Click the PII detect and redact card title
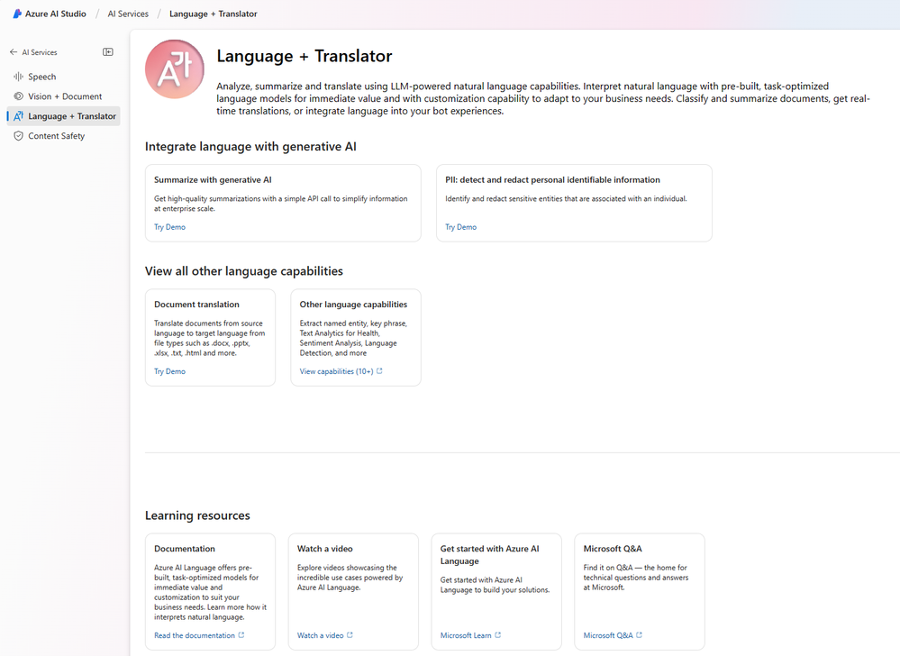Image resolution: width=900 pixels, height=656 pixels. pyautogui.click(x=553, y=179)
